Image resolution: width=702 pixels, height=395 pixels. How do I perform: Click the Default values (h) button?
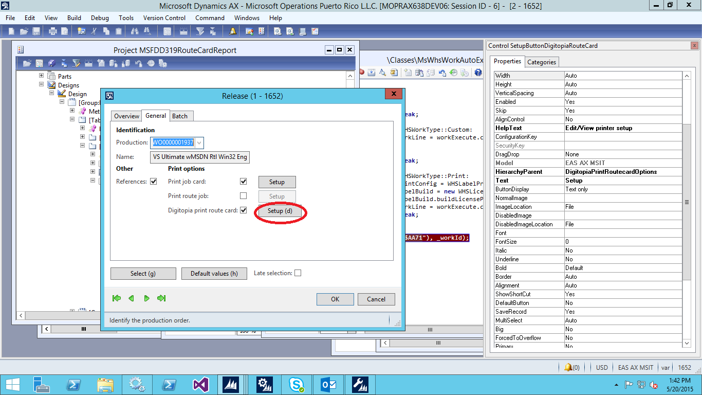coord(214,273)
